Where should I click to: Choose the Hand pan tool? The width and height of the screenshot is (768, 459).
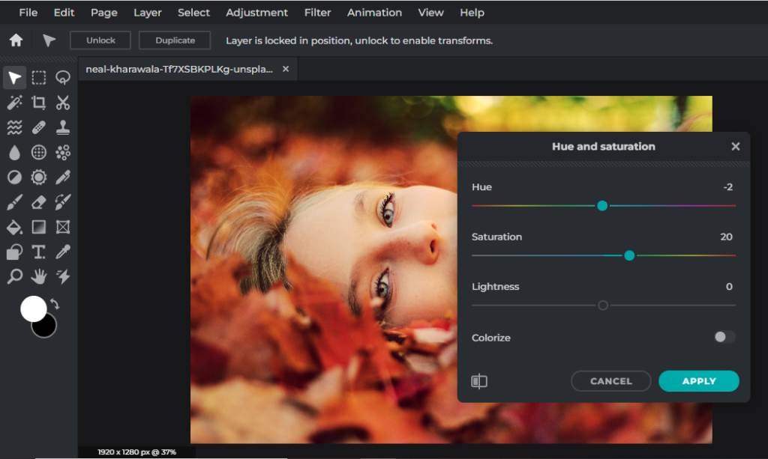coord(39,277)
